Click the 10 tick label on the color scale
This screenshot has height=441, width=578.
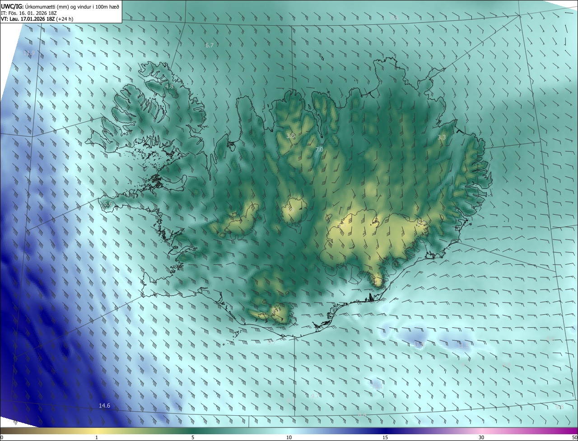[x=289, y=437]
